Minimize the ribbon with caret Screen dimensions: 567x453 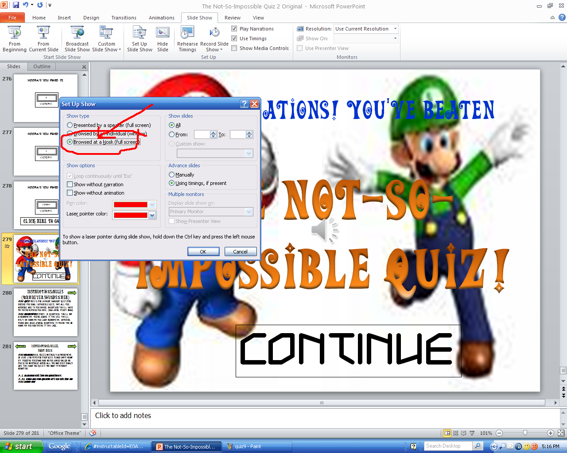pyautogui.click(x=552, y=18)
